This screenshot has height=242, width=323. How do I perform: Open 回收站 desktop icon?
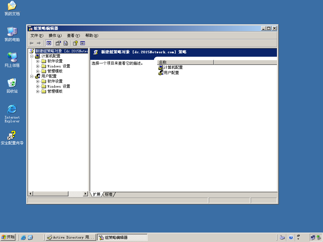point(12,86)
